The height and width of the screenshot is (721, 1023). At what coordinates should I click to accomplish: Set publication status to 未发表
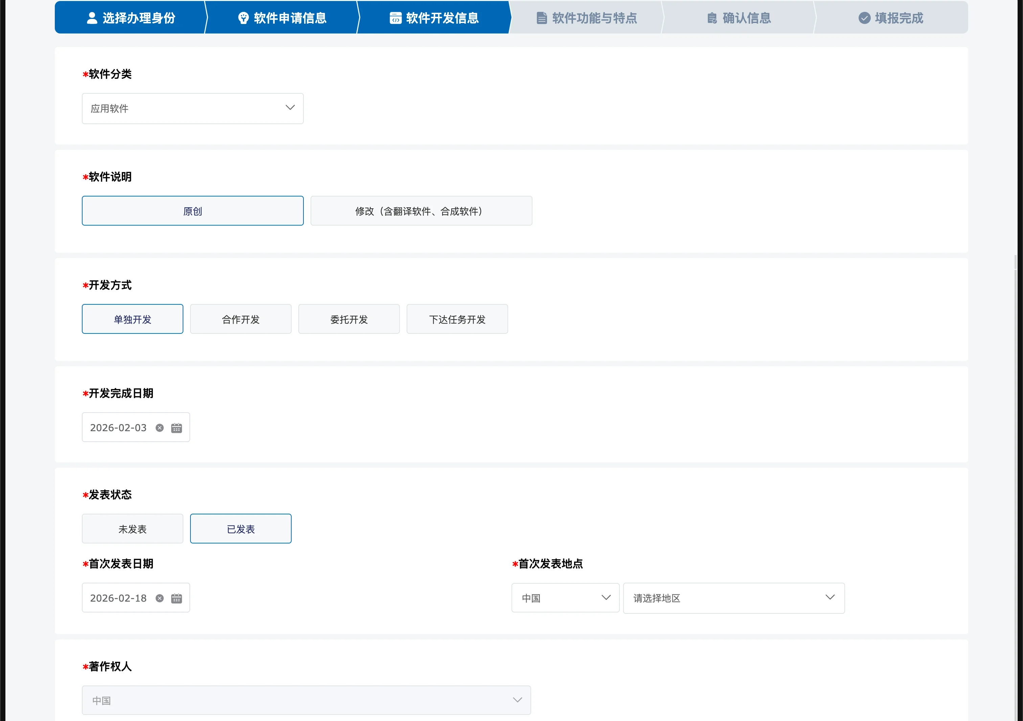coord(132,529)
